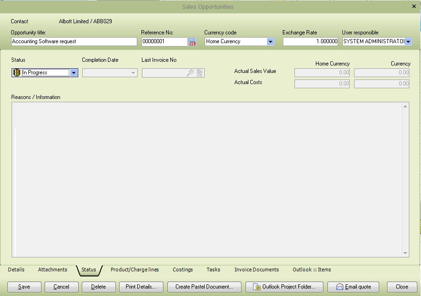Open the Currency code dropdown
Image resolution: width=421 pixels, height=296 pixels.
coord(270,42)
